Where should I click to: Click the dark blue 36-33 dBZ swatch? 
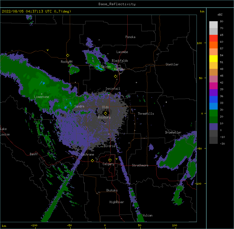coord(213,99)
